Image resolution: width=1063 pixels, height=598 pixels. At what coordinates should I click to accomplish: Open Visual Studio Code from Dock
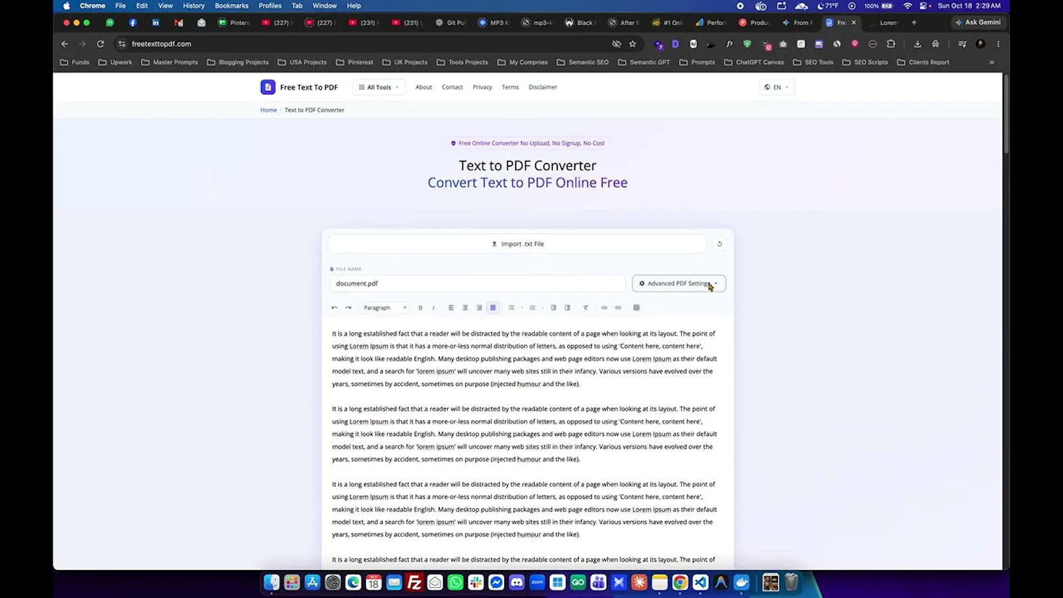click(700, 583)
